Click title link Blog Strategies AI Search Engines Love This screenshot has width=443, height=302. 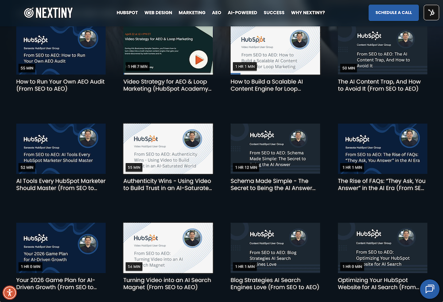tap(275, 284)
